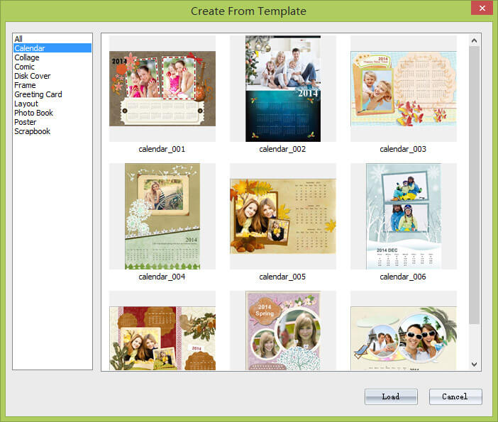Screen dimensions: 498x422
Task: Click the scrollbar up arrow
Action: (474, 40)
